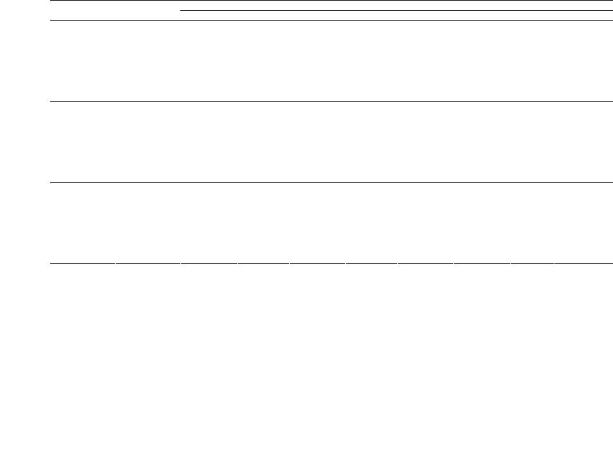The height and width of the screenshot is (452, 613).
Task: Click the short spanning header rule line
Action: [x=397, y=10]
